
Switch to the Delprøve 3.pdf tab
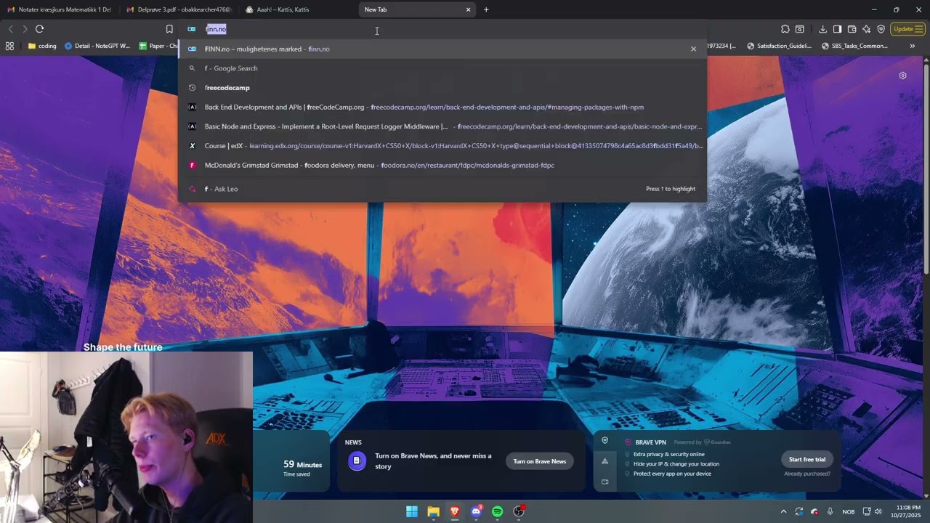pos(179,9)
